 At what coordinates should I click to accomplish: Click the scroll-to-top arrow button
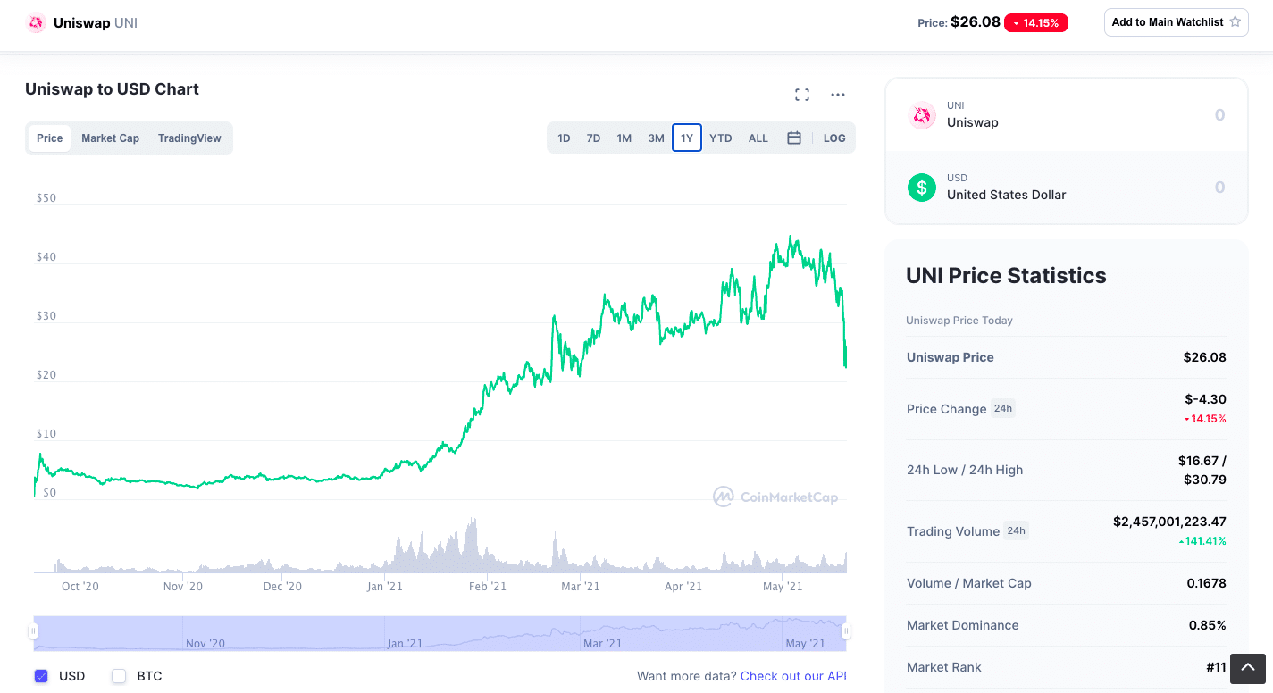(1248, 668)
